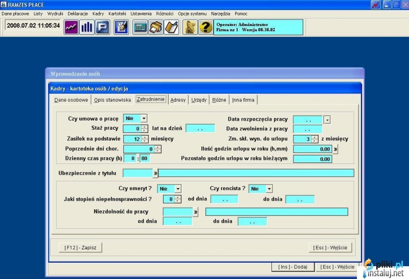Viewport: 409px width, 279px height.
Task: Click niepełnosprawności od dnia date field
Action: (x=224, y=199)
